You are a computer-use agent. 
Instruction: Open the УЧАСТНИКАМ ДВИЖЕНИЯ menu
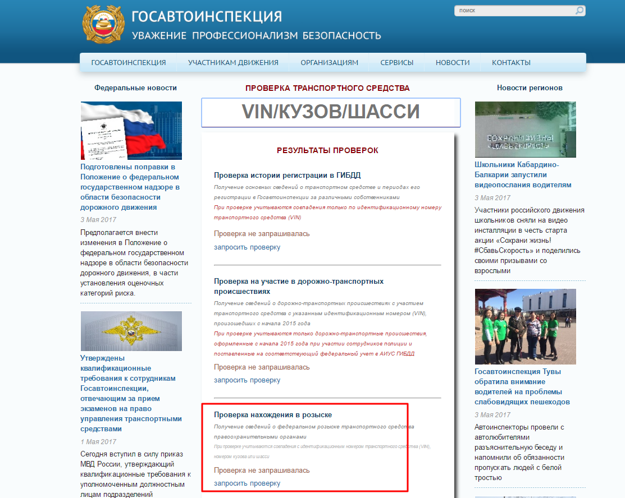pyautogui.click(x=233, y=62)
